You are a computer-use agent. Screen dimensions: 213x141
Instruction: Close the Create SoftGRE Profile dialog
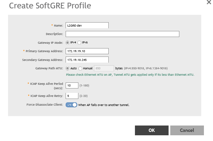click(x=209, y=2)
